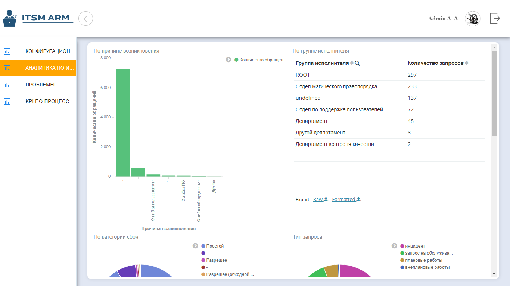The height and width of the screenshot is (286, 510).
Task: Click dashboard scrollbar down arrow
Action: click(494, 274)
